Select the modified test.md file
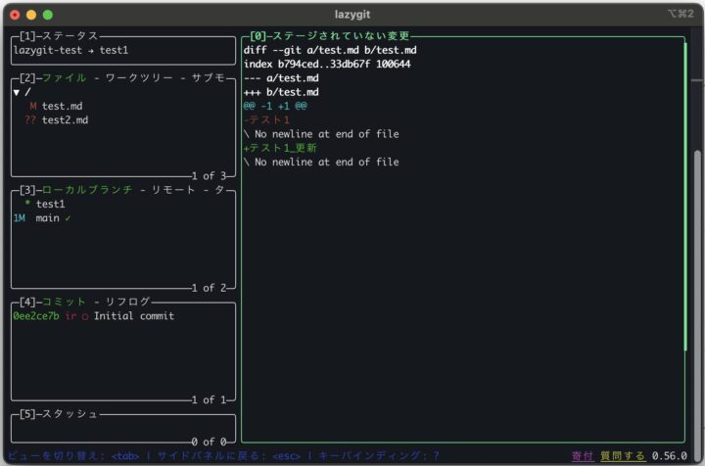Viewport: 705px width, 466px height. click(64, 106)
